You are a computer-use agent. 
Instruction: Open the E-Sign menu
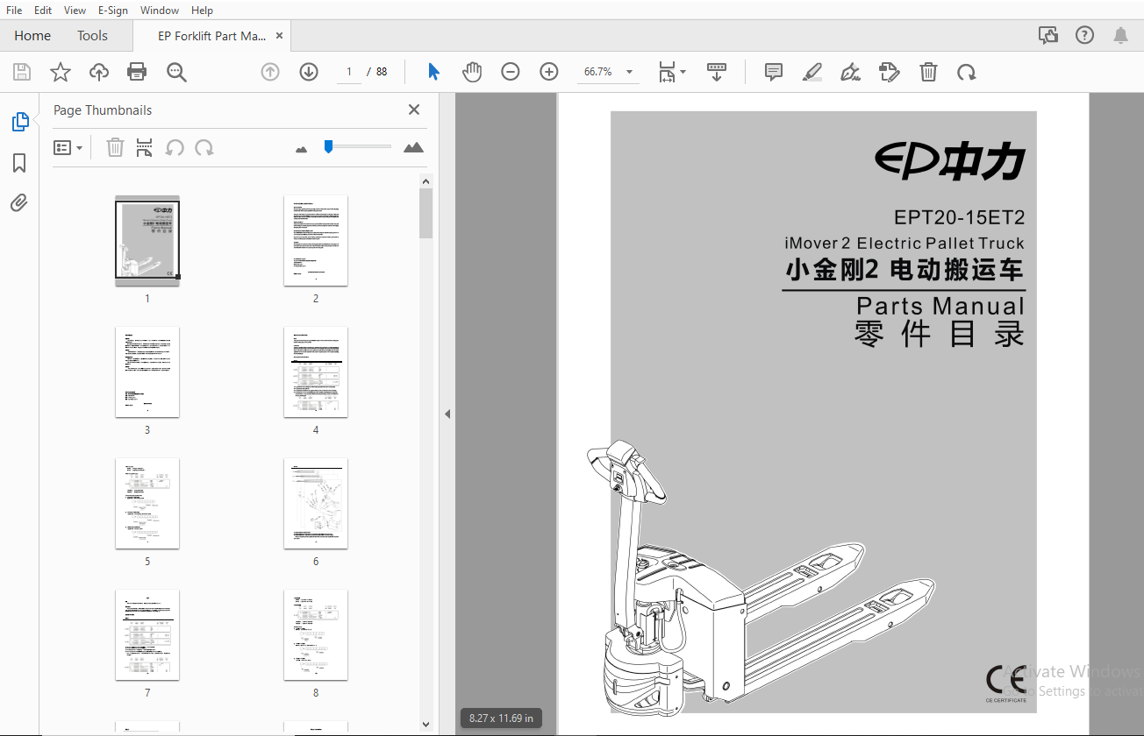(113, 11)
